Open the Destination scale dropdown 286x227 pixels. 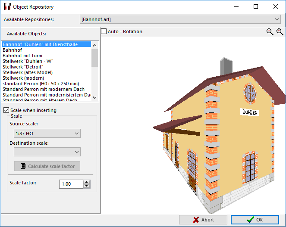47,152
